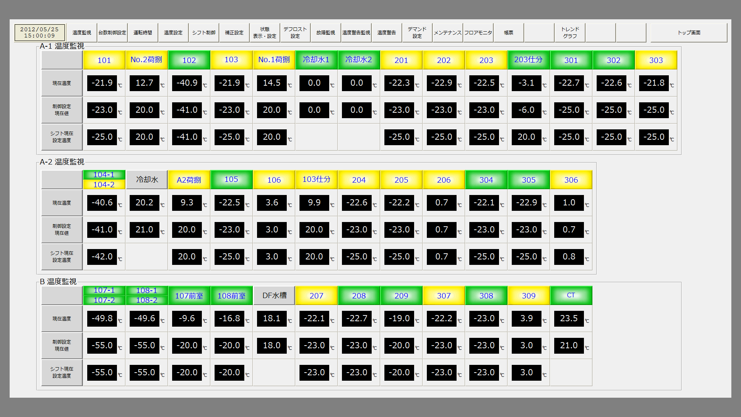Select the No.1荷捌 header
Screen dimensions: 741x417
coord(274,60)
